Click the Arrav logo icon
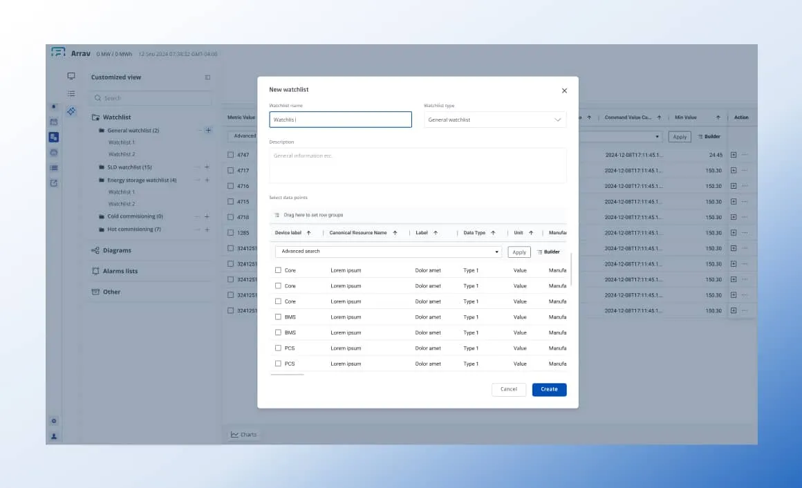Image resolution: width=802 pixels, height=488 pixels. coord(58,53)
